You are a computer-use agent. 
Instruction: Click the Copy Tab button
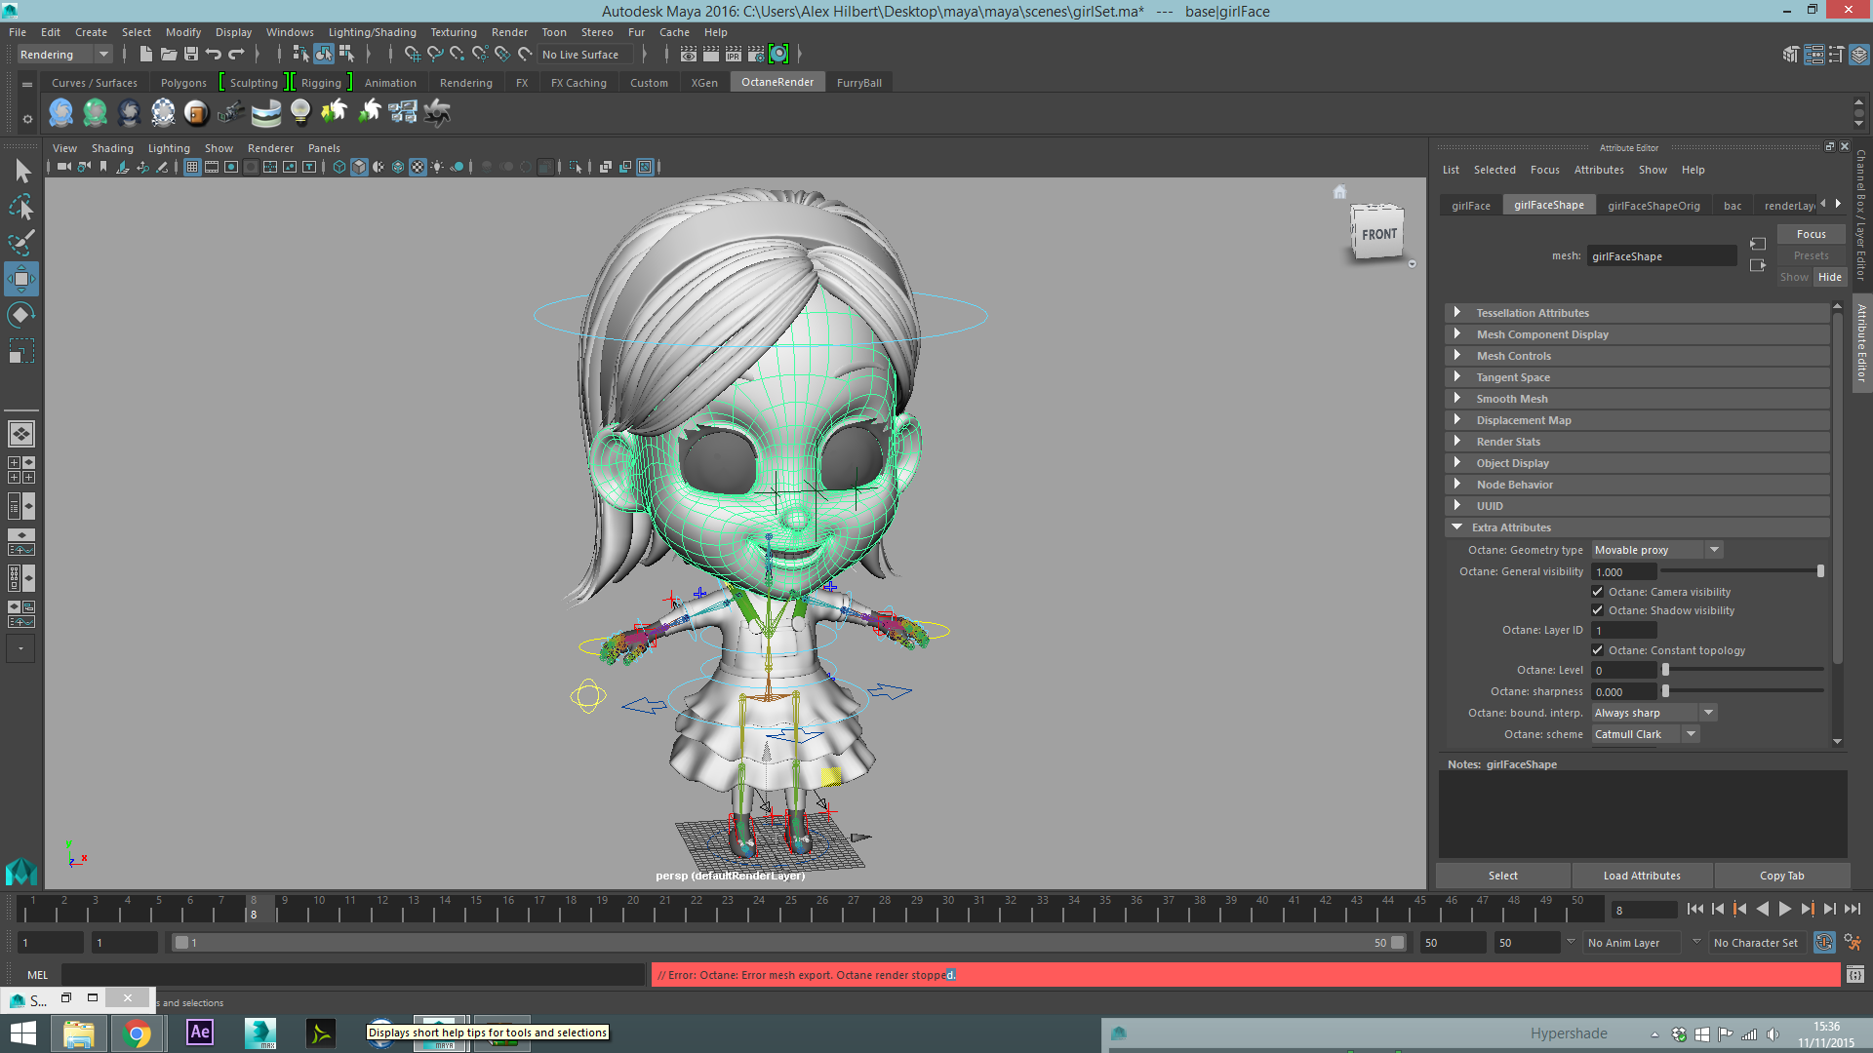pyautogui.click(x=1781, y=876)
